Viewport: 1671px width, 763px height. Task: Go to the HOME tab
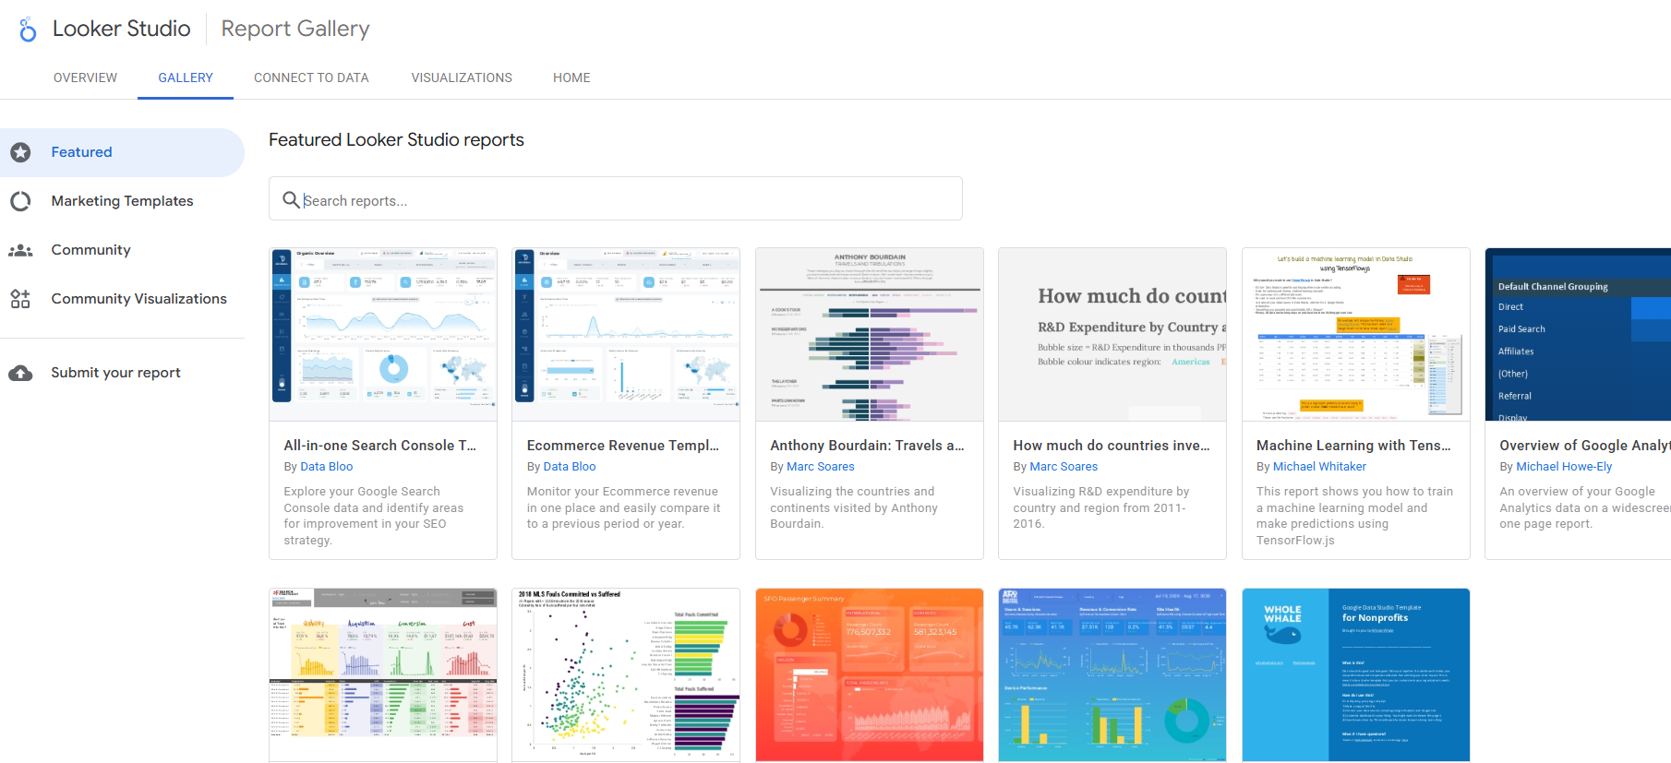[x=571, y=77]
